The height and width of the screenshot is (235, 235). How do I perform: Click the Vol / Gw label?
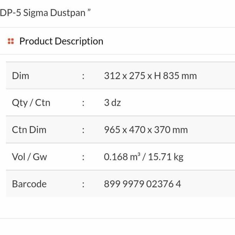[x=29, y=157]
